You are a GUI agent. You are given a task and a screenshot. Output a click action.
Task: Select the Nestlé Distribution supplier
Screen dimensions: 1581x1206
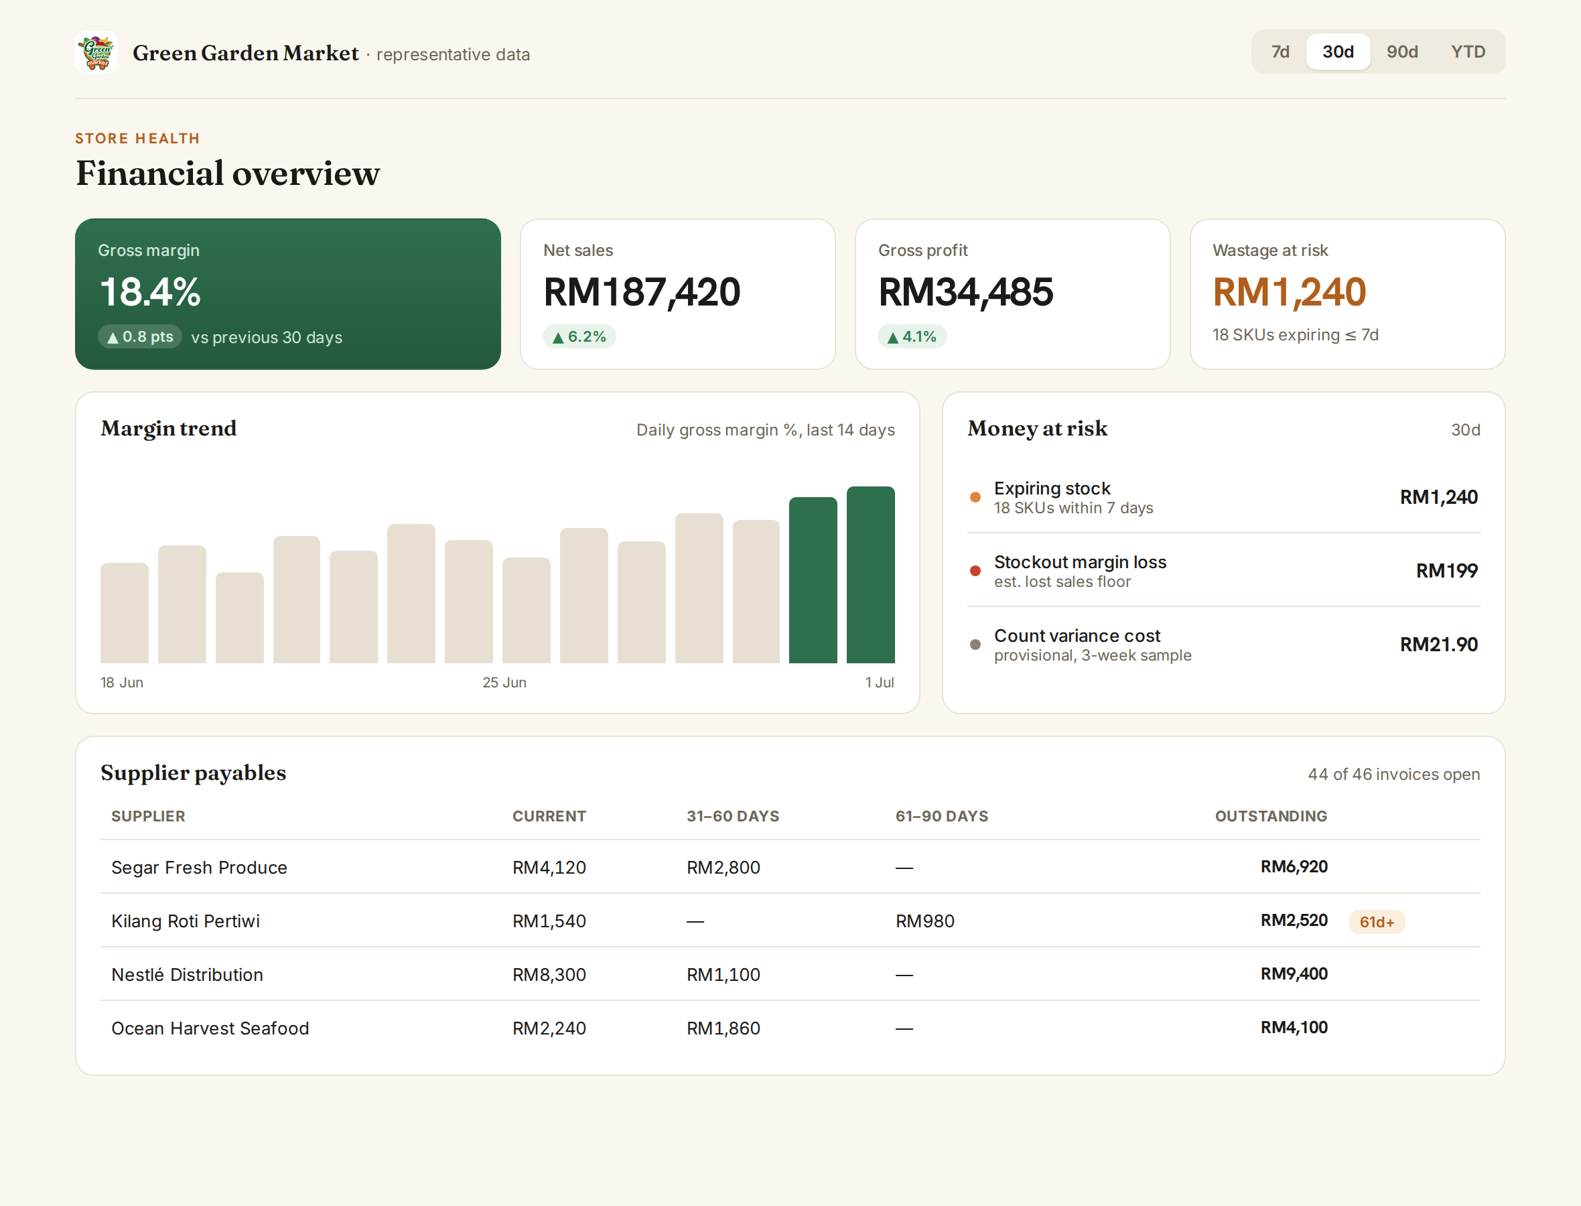coord(188,975)
